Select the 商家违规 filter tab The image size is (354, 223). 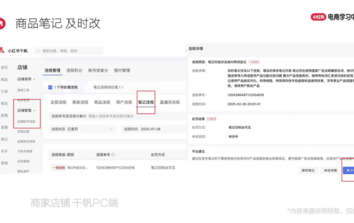point(80,102)
